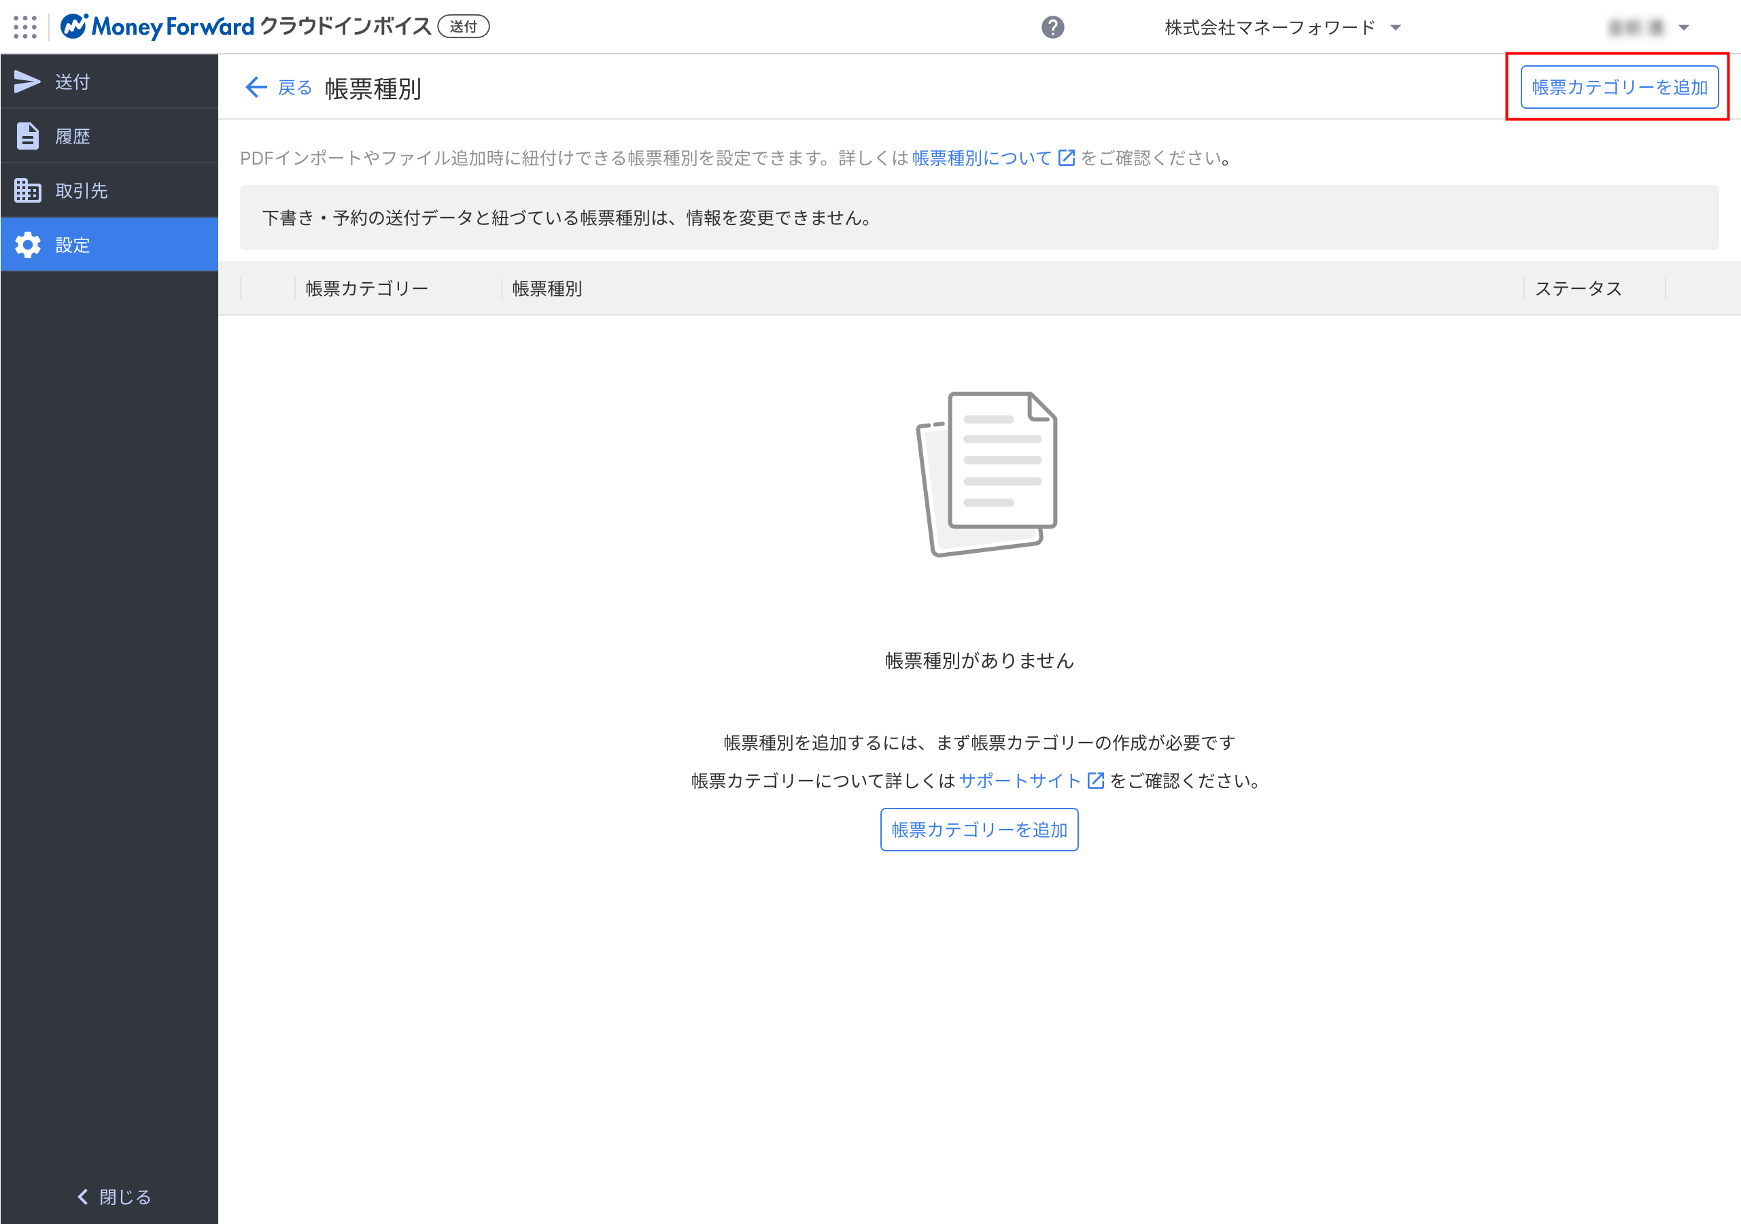The height and width of the screenshot is (1224, 1741).
Task: Click the 取引先 building icon
Action: click(x=27, y=190)
